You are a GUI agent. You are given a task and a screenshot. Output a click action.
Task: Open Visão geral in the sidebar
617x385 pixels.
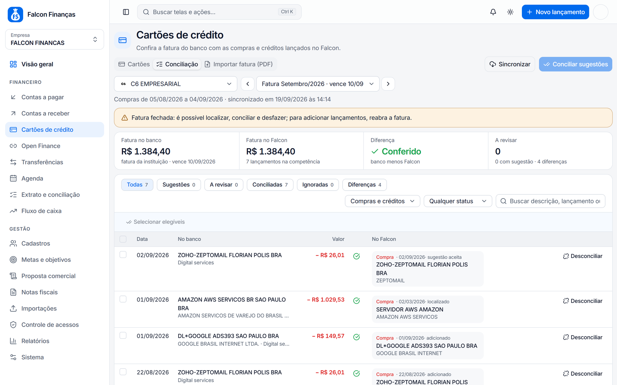click(x=55, y=64)
